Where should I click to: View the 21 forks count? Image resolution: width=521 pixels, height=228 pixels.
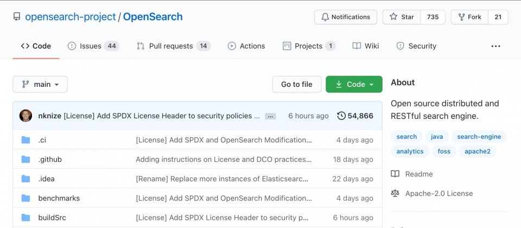[x=498, y=17]
